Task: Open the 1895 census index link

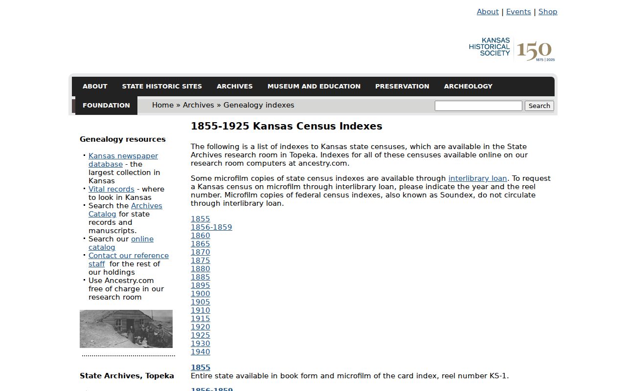Action: point(201,285)
